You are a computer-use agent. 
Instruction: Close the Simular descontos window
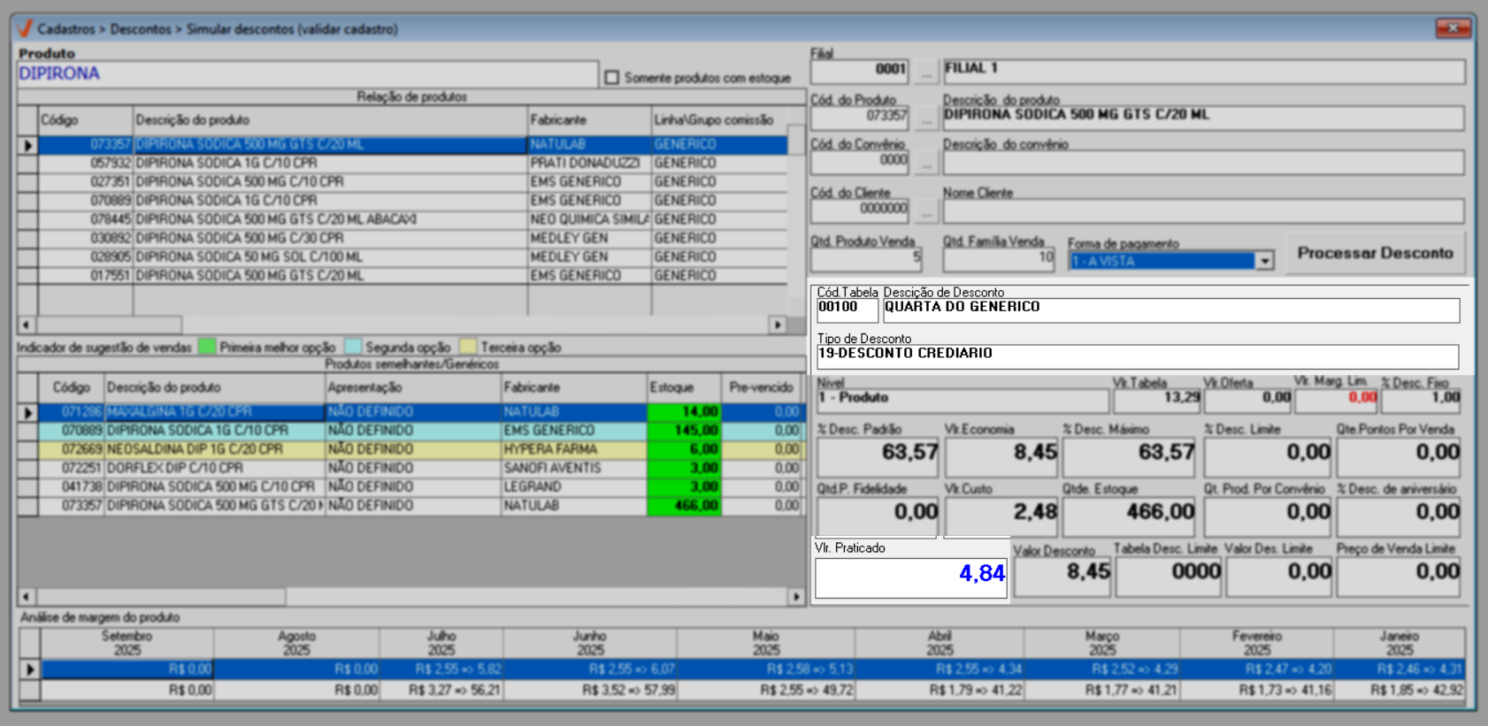pos(1452,28)
